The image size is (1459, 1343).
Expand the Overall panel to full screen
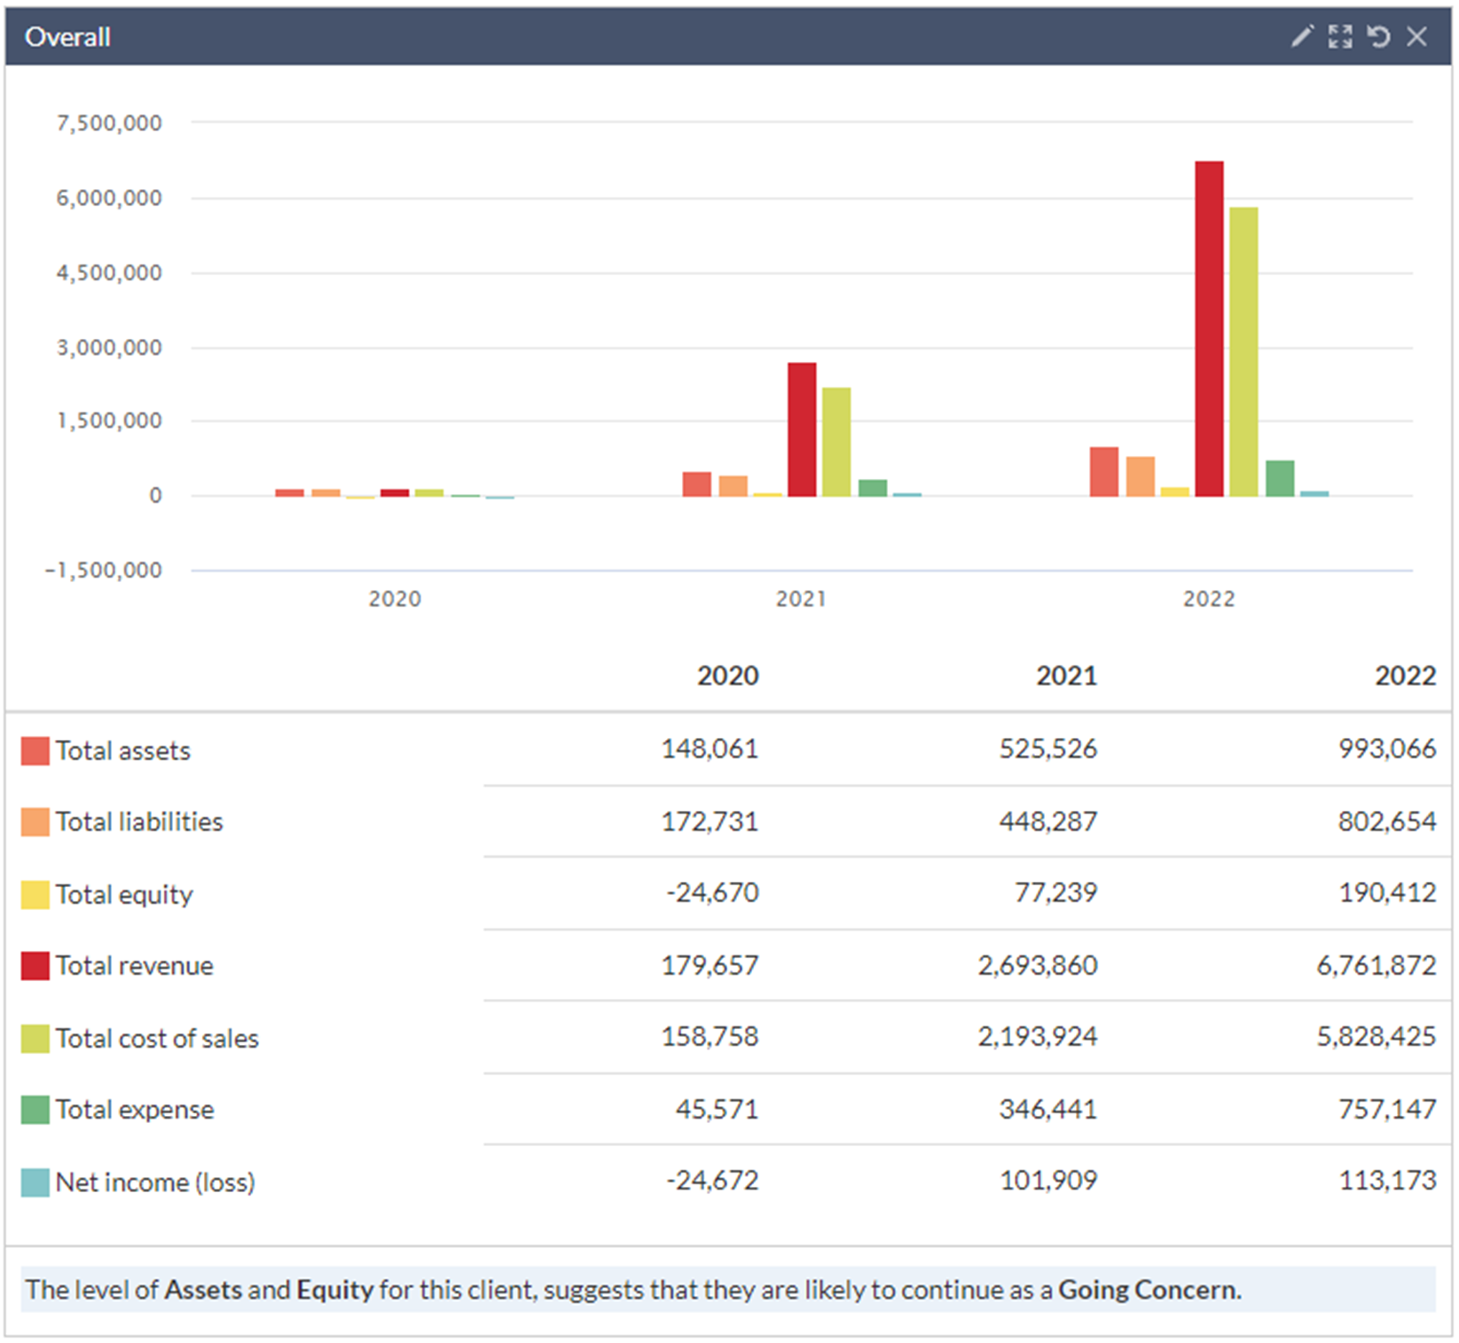pos(1340,36)
